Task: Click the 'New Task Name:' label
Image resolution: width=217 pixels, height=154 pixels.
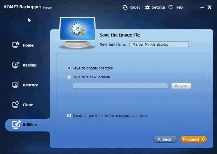Action: click(x=113, y=45)
